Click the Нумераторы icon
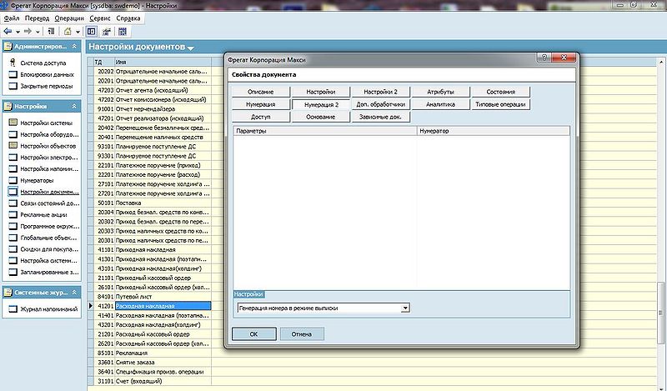Image resolution: width=667 pixels, height=391 pixels. pos(13,180)
